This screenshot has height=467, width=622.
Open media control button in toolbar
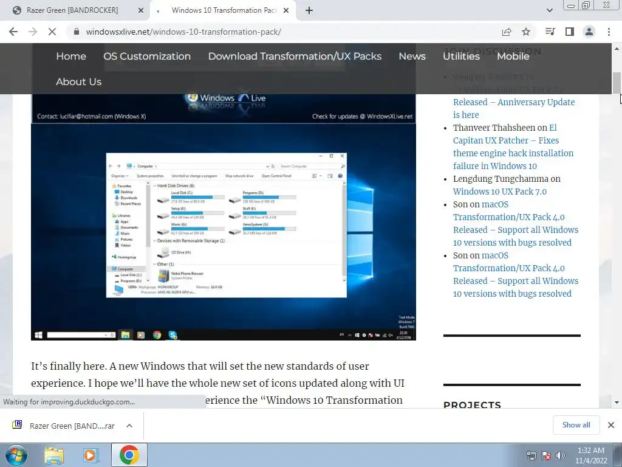tap(550, 32)
